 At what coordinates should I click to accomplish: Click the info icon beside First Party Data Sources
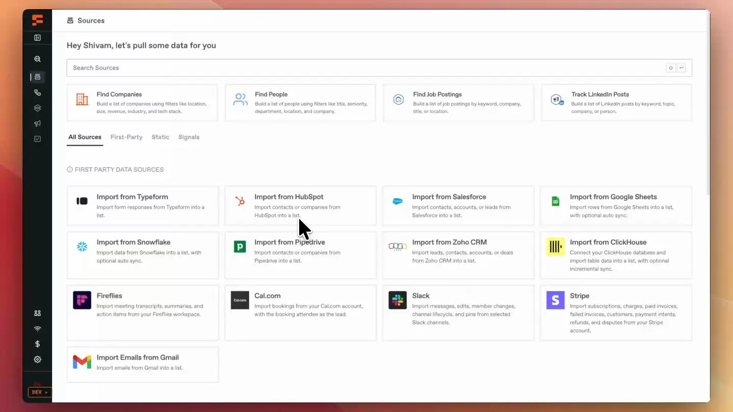click(70, 170)
